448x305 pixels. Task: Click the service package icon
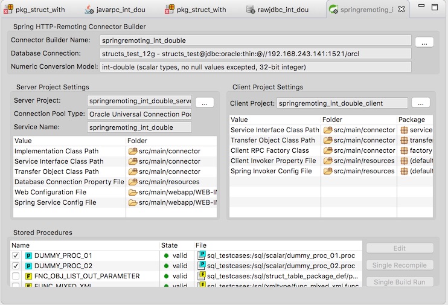click(x=404, y=130)
